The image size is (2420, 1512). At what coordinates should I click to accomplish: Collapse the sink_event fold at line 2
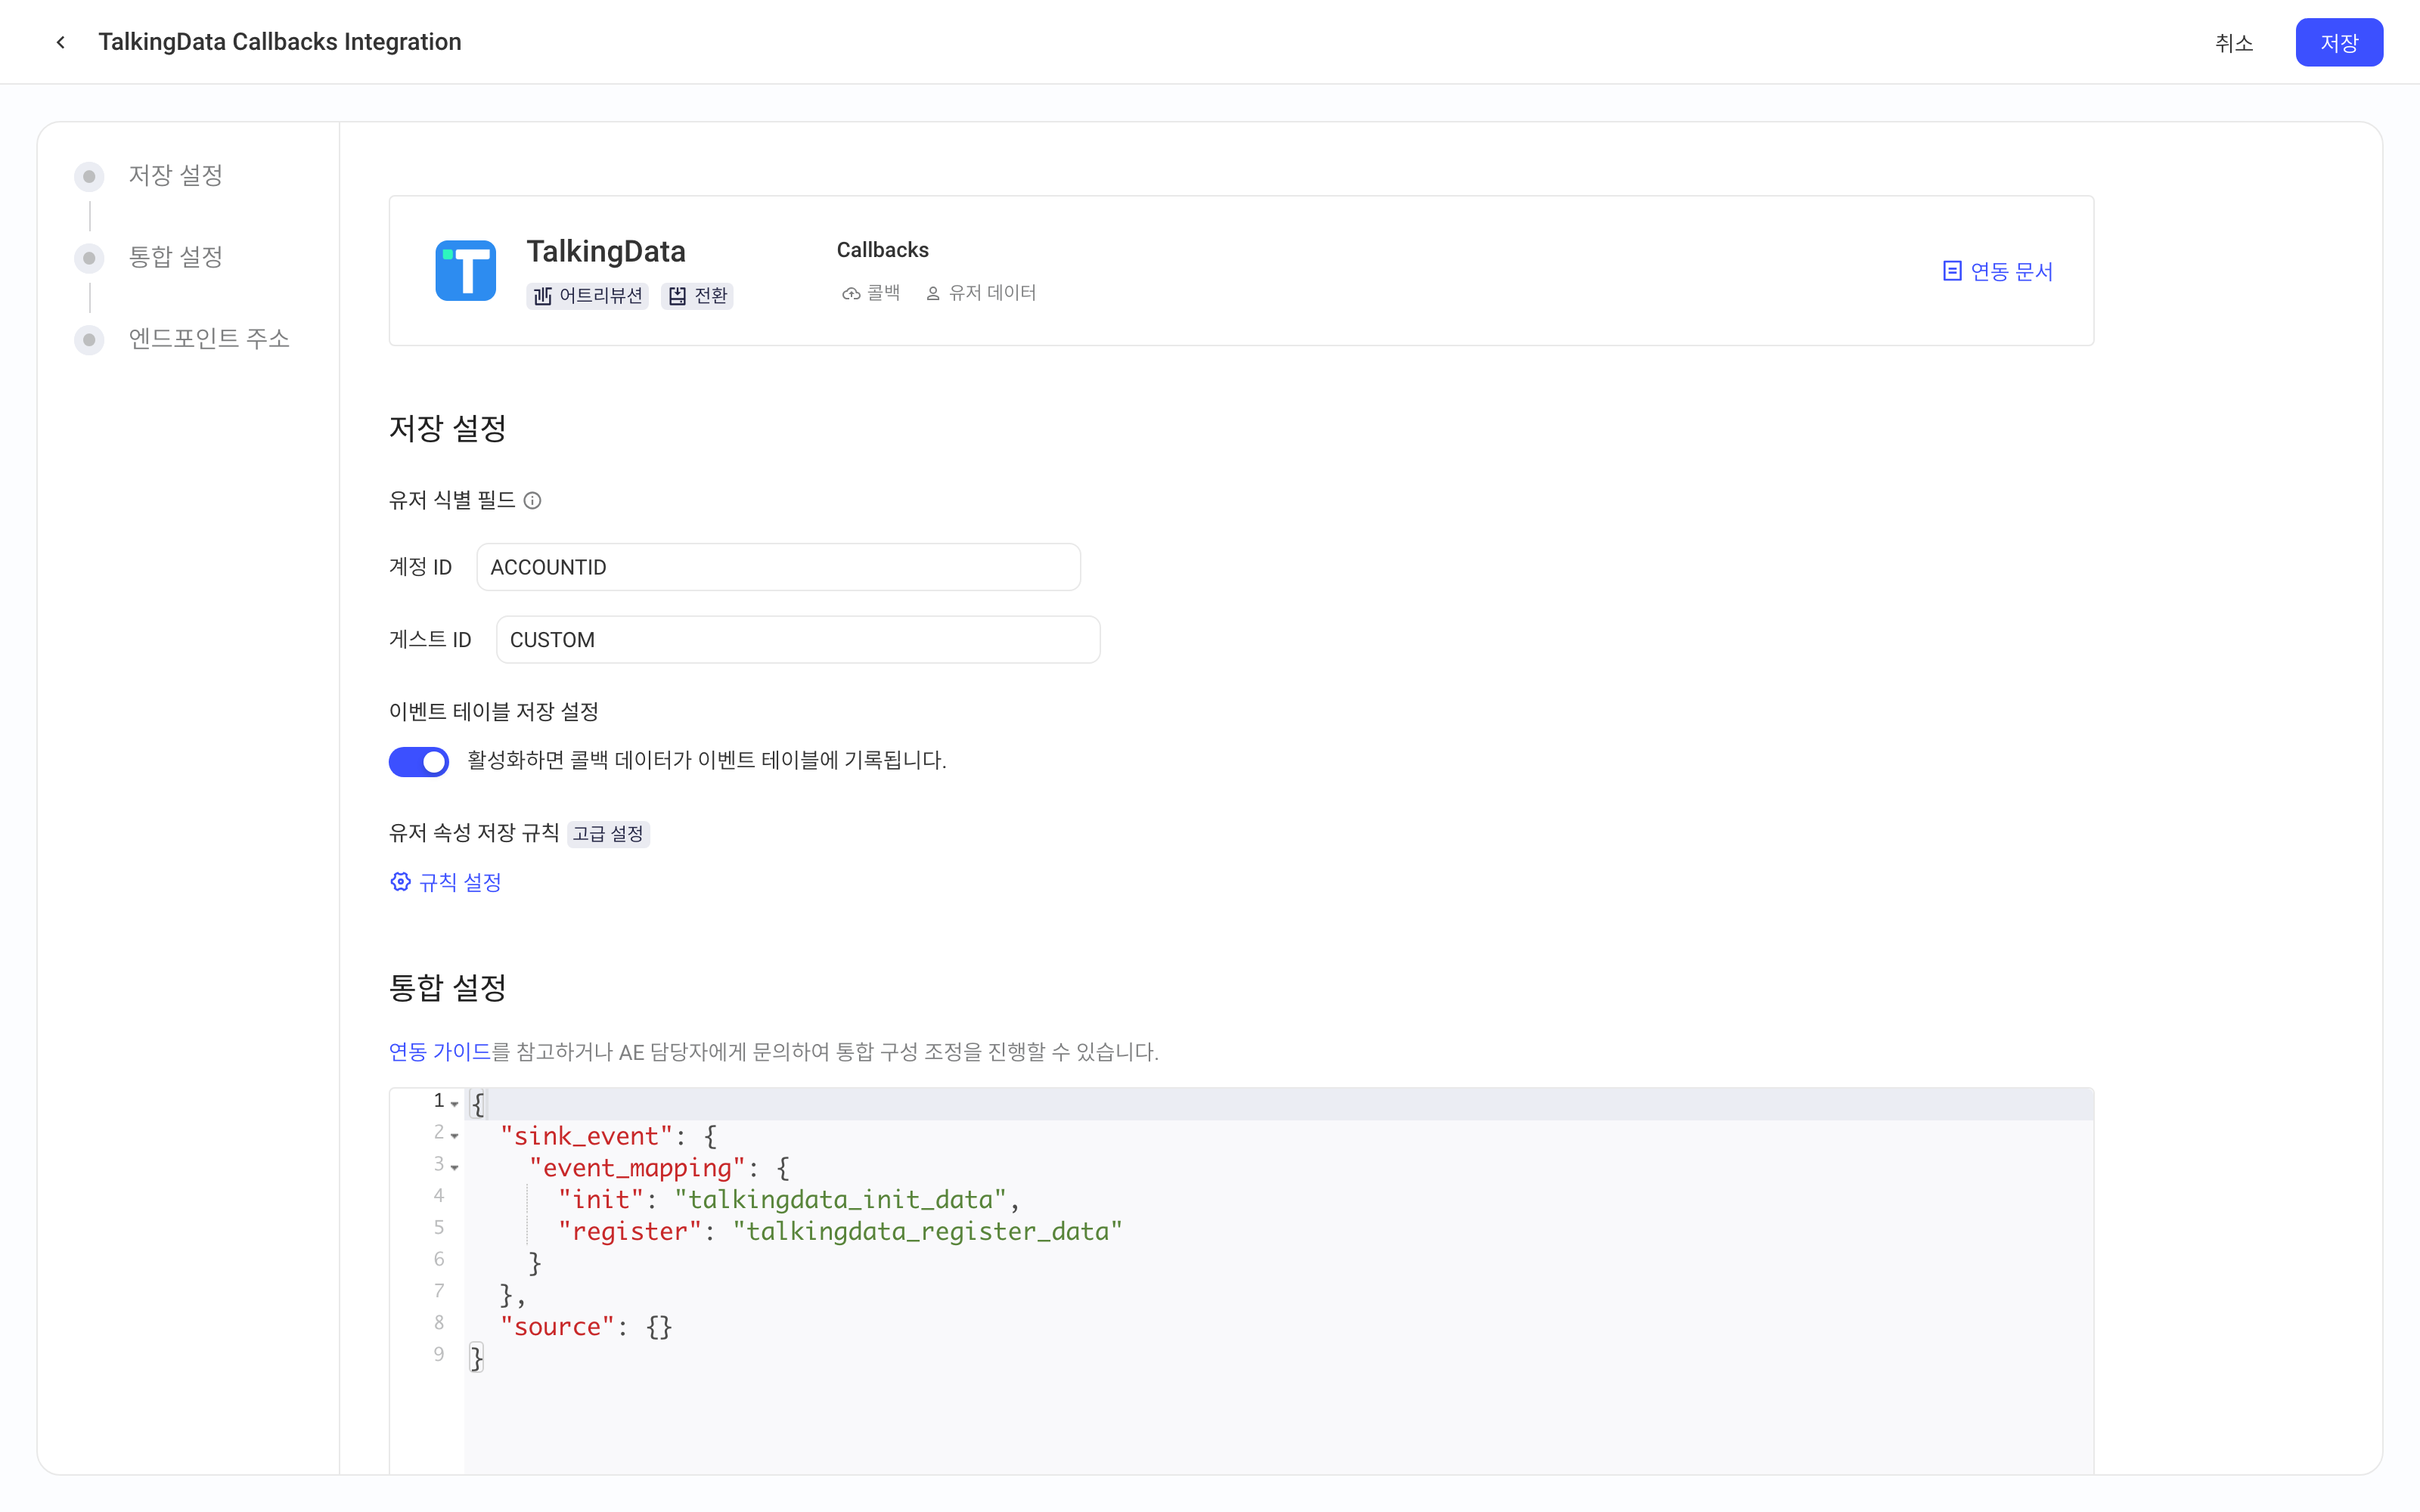pyautogui.click(x=454, y=1136)
